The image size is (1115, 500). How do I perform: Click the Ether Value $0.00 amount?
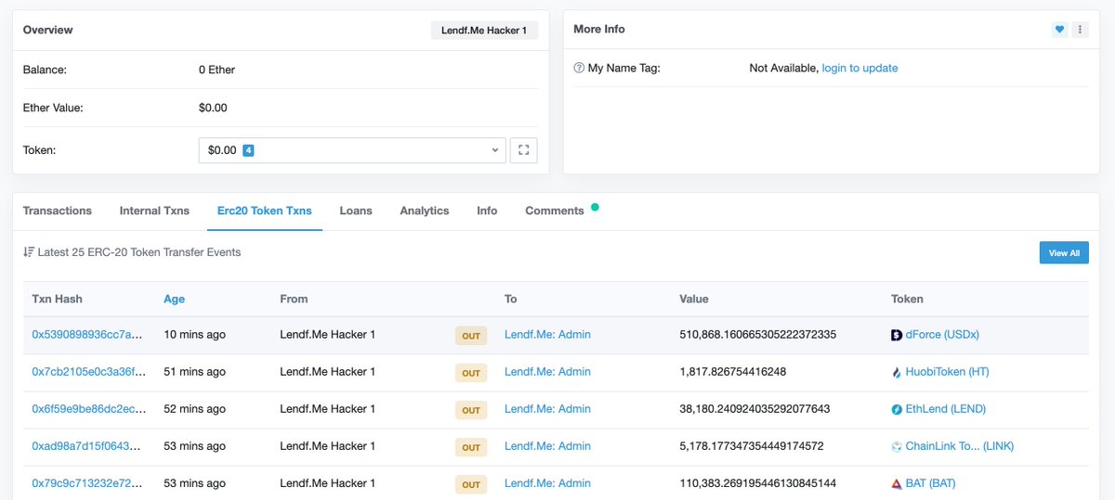coord(213,108)
